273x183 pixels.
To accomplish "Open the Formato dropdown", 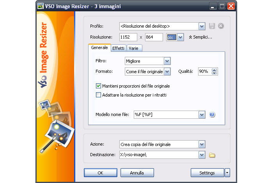I will [167, 72].
